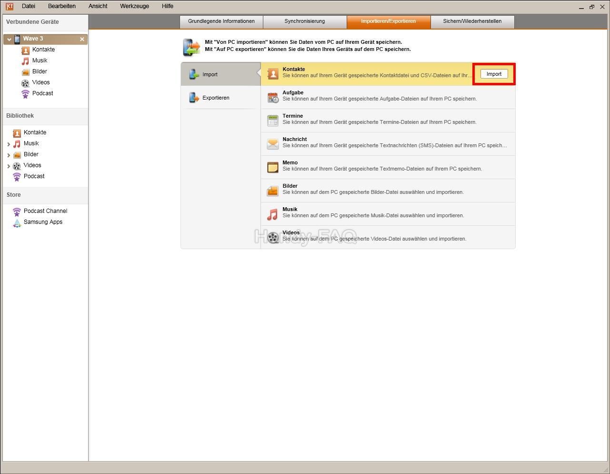Click the Kies application logo icon
610x474 pixels.
[x=9, y=6]
